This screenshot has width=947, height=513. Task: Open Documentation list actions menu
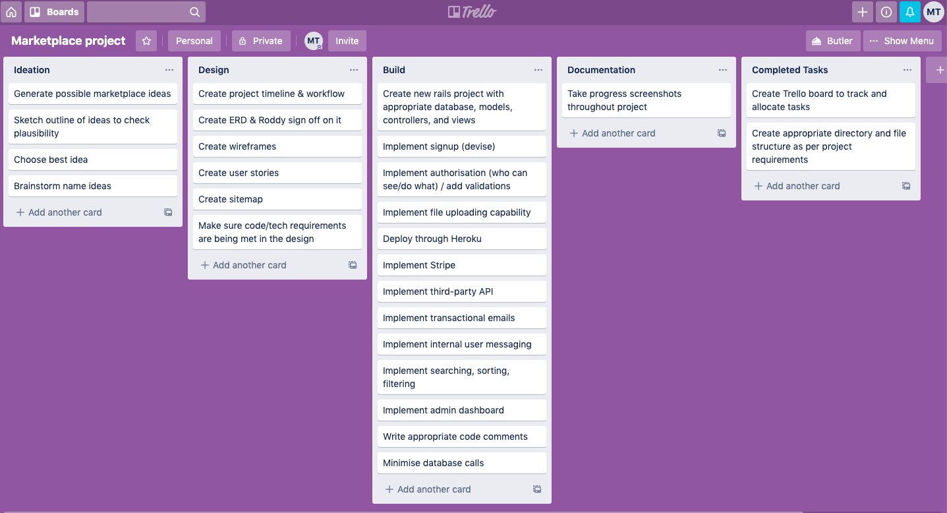tap(723, 70)
